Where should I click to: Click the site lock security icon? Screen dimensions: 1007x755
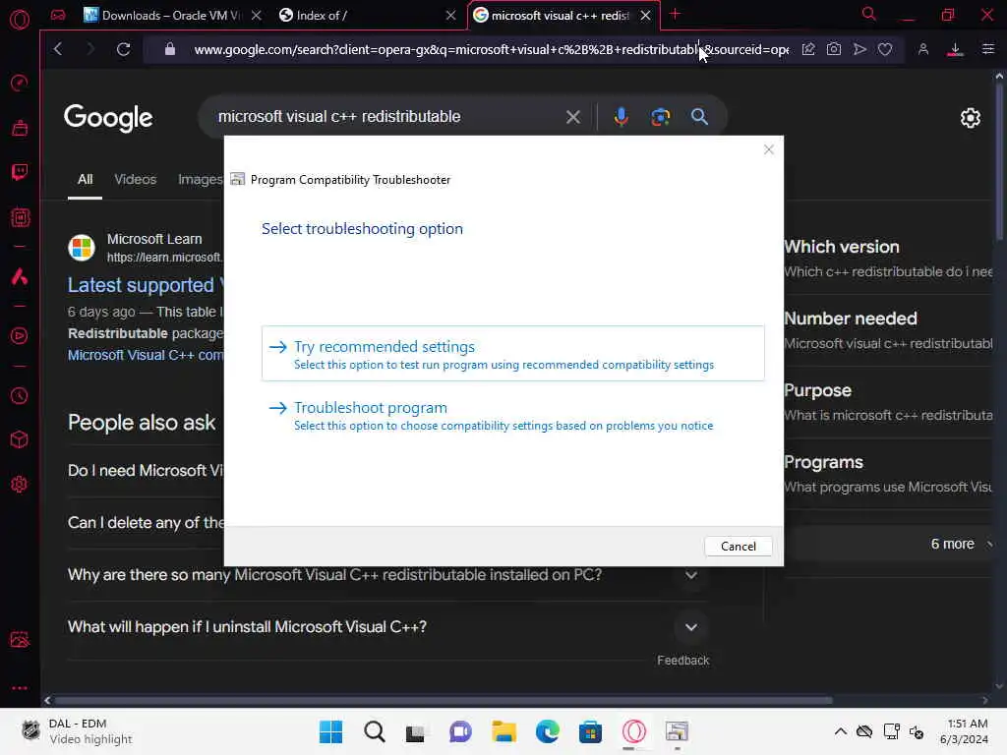170,49
